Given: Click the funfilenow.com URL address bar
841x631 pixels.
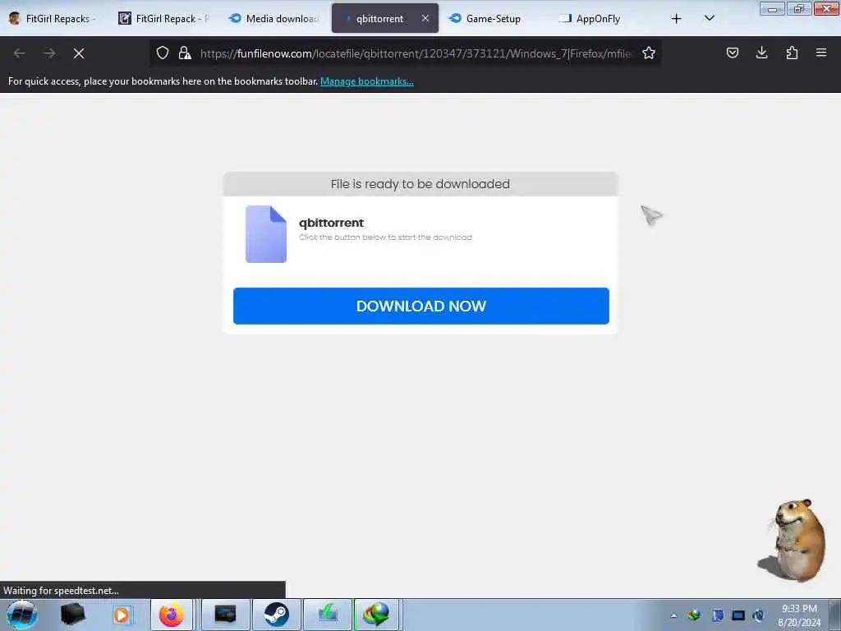Looking at the screenshot, I should pyautogui.click(x=416, y=53).
